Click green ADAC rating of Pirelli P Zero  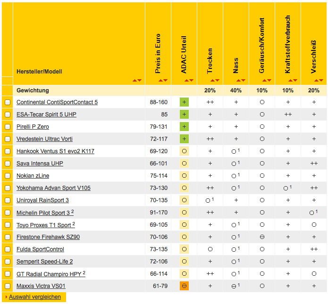click(x=184, y=127)
